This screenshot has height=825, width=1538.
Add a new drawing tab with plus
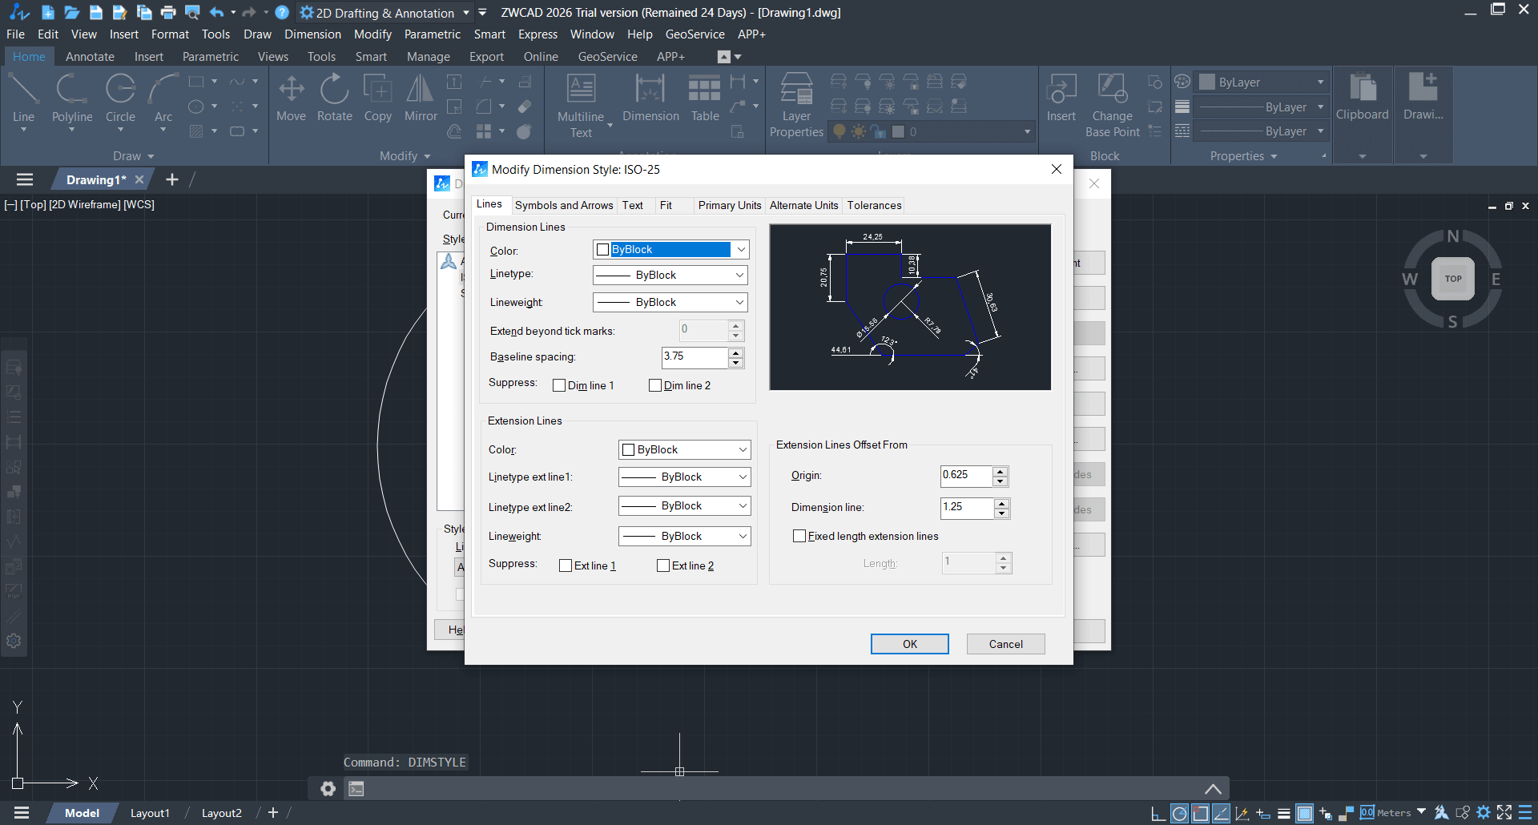[172, 179]
